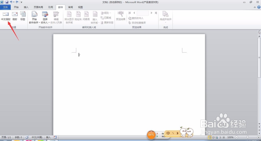Toggle the ruler icon above scrollbar
Screen dimensions: 261x141
(259, 32)
